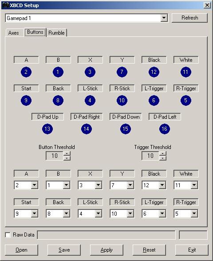The image size is (213, 261).
Task: Click the D-Pad Right indicator circle 14
Action: 87,129
